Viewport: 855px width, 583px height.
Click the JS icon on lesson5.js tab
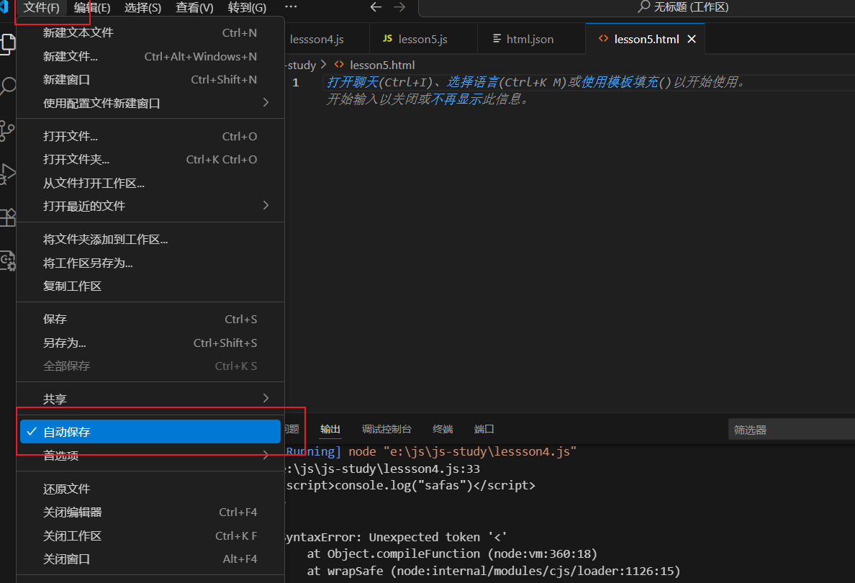pyautogui.click(x=387, y=38)
